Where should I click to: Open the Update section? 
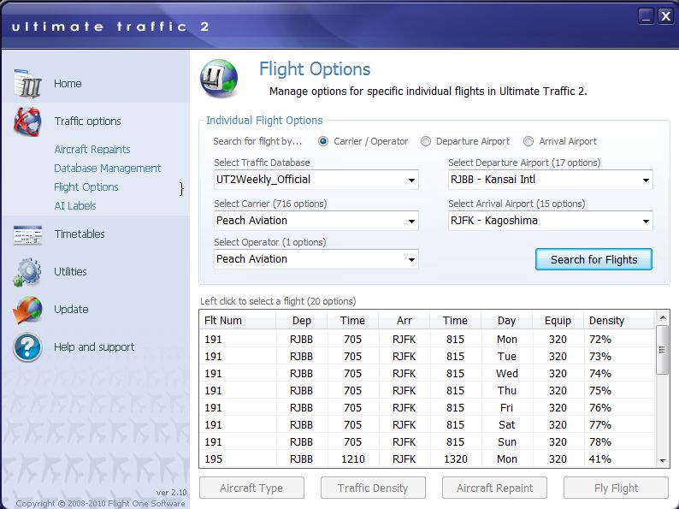pos(71,310)
